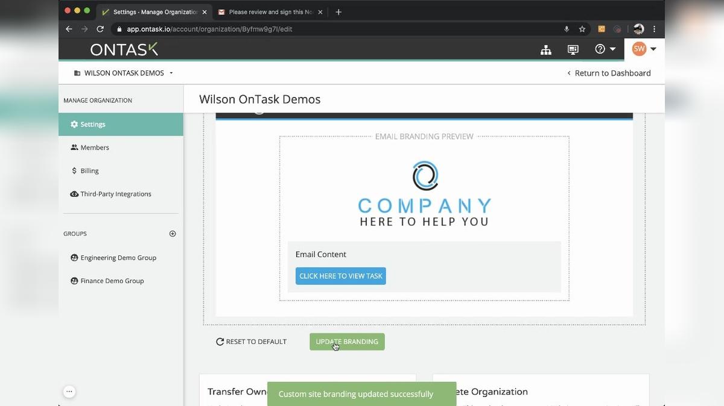Click the browser back arrow
Screen dimensions: 724x406
pos(69,29)
